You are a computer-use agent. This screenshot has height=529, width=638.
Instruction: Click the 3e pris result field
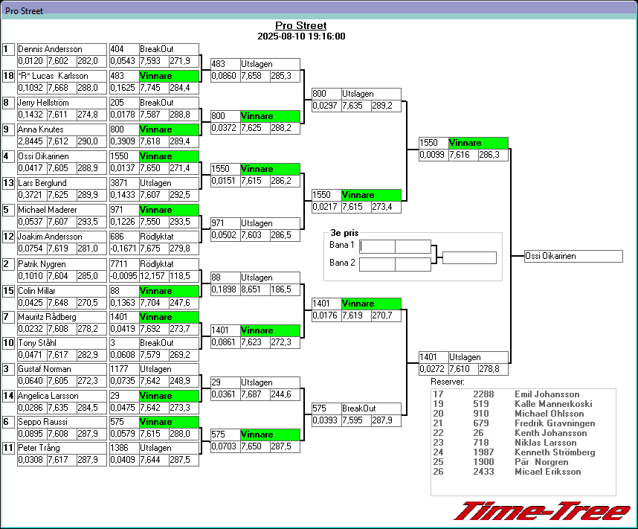[x=468, y=257]
